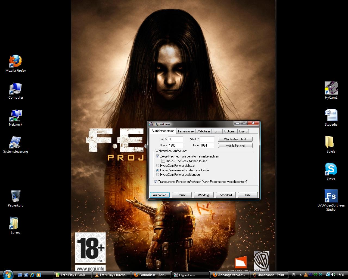Click the green 38 temperature tray icon
The image size is (348, 279).
(315, 275)
